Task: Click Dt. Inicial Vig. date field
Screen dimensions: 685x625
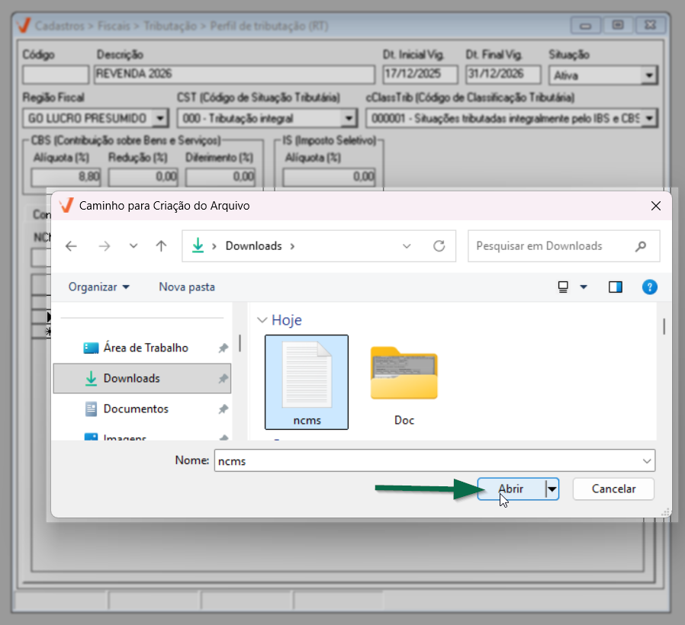Action: click(x=421, y=75)
